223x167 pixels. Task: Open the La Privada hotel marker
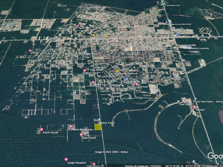pos(137,84)
